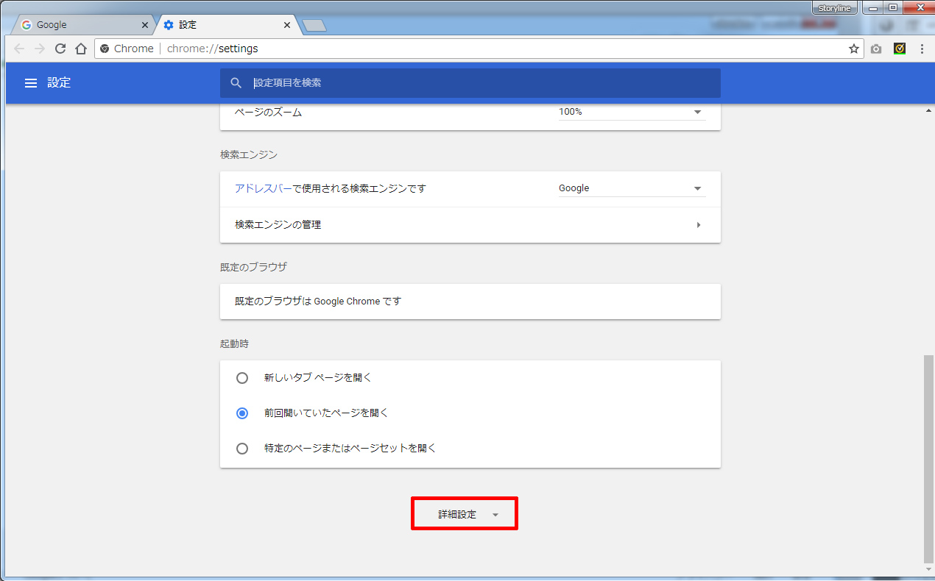935x581 pixels.
Task: Open the search engine Google dropdown
Action: pyautogui.click(x=632, y=188)
